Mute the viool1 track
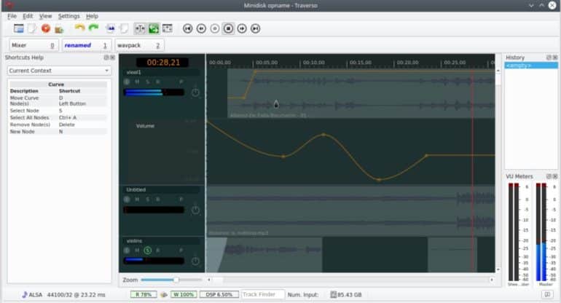The image size is (561, 303). (137, 82)
